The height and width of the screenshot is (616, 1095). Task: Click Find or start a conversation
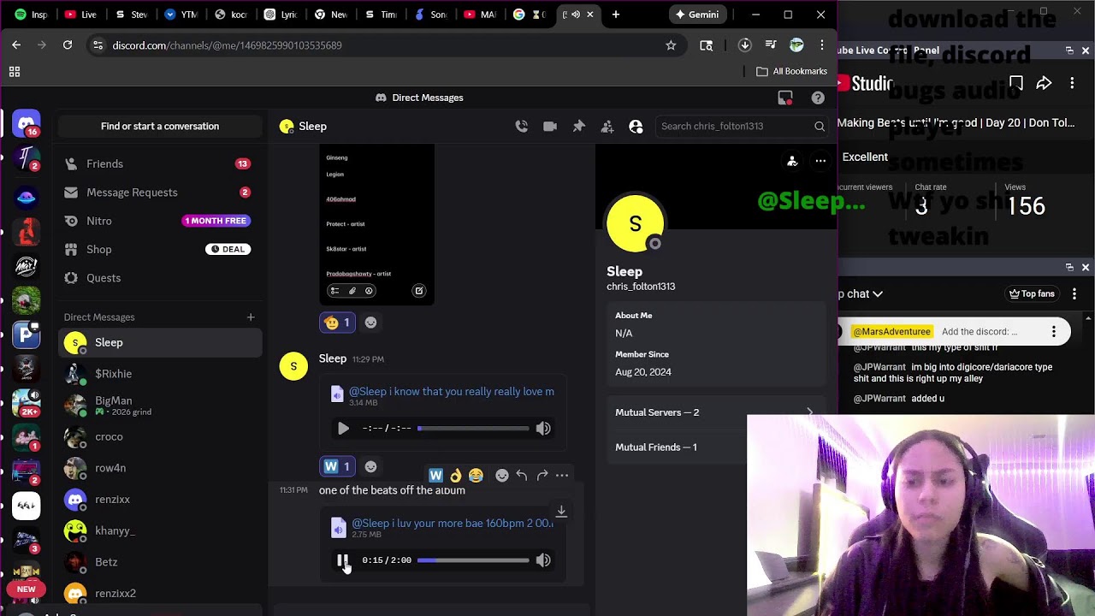pyautogui.click(x=160, y=126)
